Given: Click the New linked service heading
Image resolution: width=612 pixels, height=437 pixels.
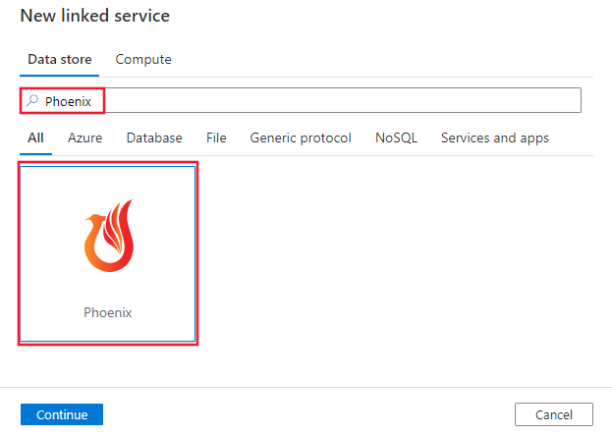Looking at the screenshot, I should [x=95, y=16].
